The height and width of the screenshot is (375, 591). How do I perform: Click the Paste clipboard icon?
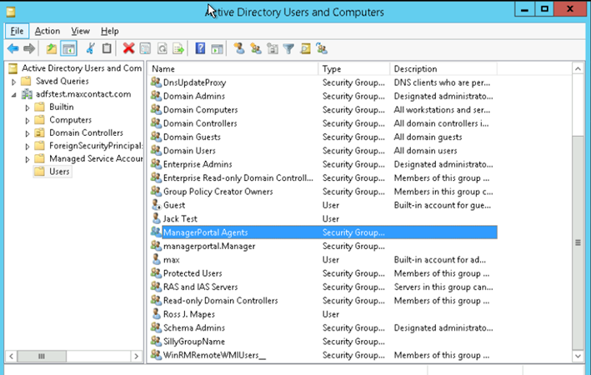pyautogui.click(x=107, y=48)
